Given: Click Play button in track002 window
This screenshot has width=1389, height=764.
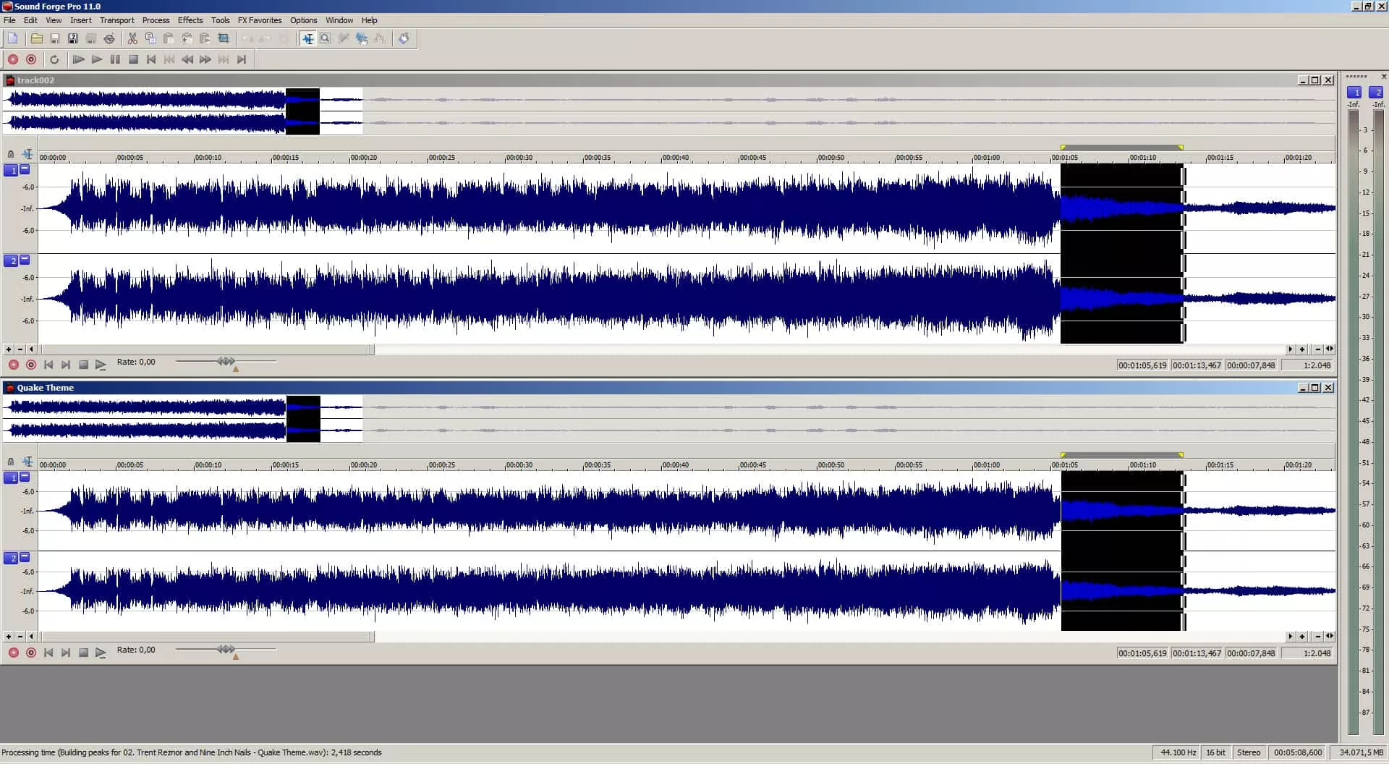Looking at the screenshot, I should pos(101,365).
